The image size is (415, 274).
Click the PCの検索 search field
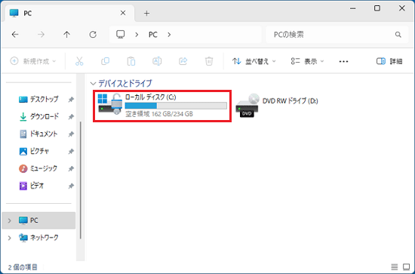pyautogui.click(x=337, y=35)
